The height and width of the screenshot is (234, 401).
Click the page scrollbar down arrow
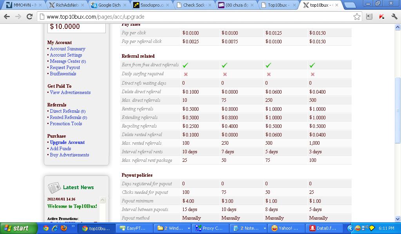398,219
